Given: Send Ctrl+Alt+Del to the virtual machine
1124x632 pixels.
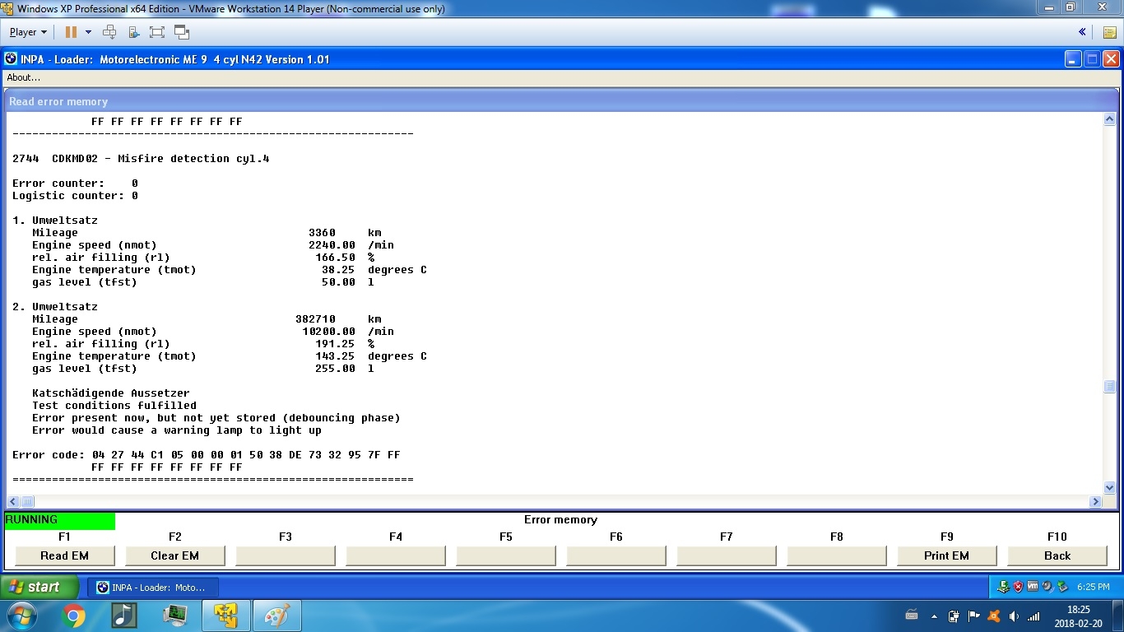Looking at the screenshot, I should pyautogui.click(x=109, y=32).
